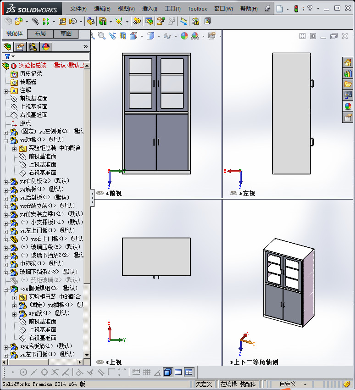The image size is (355, 390).
Task: Collapse the syg搁板焊组<3> node
Action: click(x=6, y=290)
